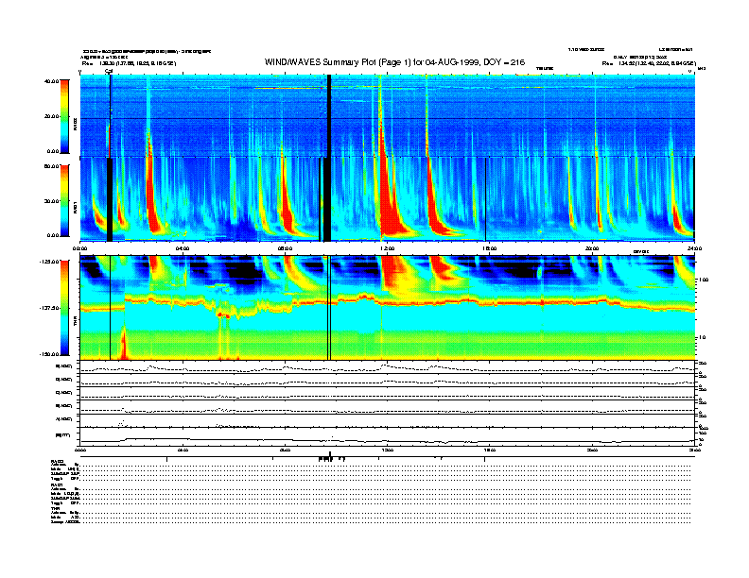Click the TNR color scale bar

64,308
